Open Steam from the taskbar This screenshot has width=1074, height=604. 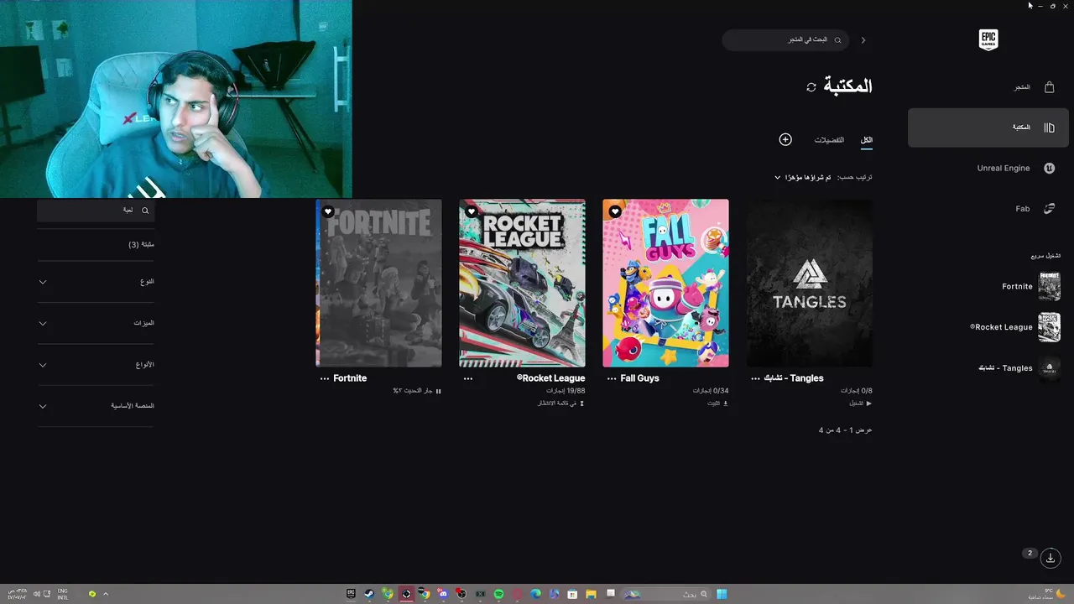tap(369, 594)
